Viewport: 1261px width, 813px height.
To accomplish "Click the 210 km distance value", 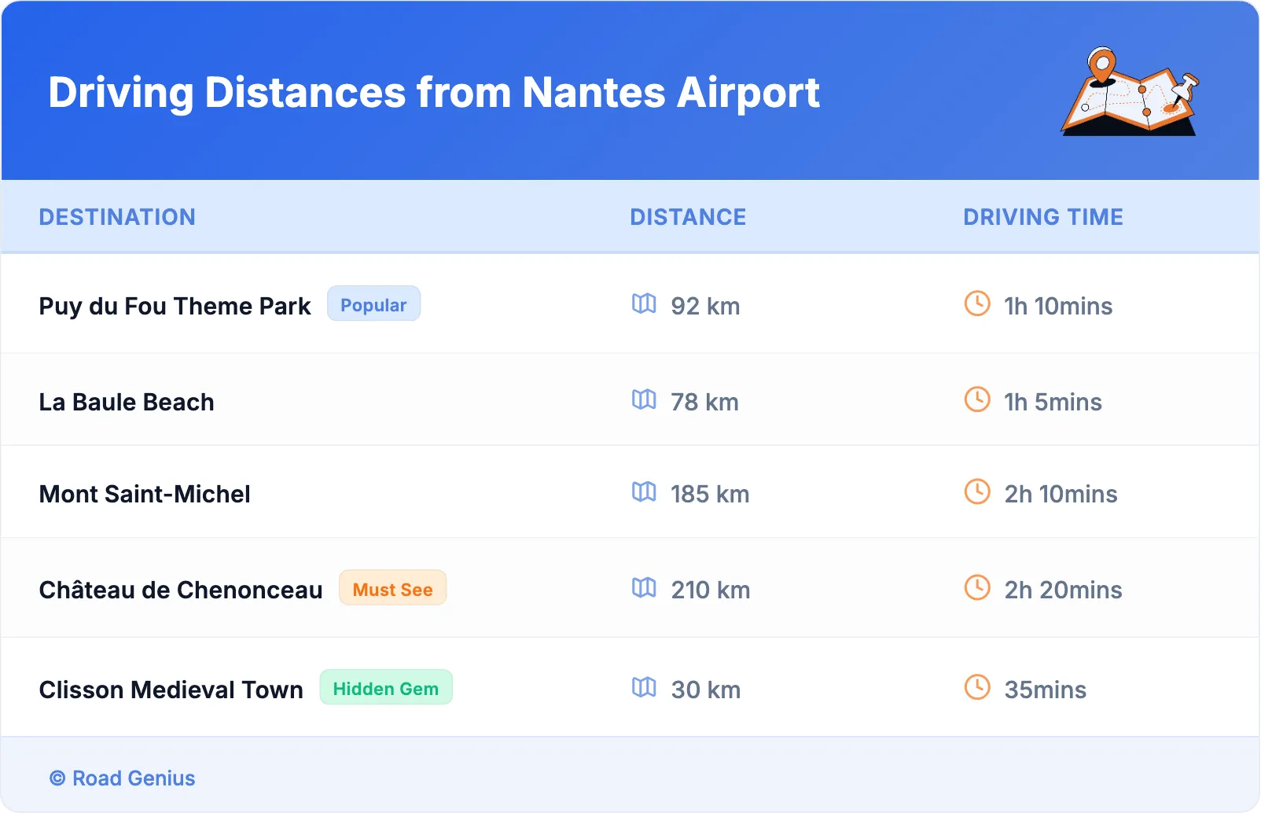I will (x=711, y=590).
